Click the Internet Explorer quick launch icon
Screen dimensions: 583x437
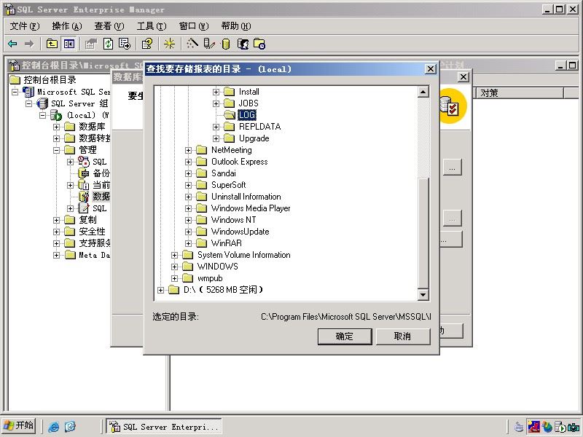coord(53,427)
